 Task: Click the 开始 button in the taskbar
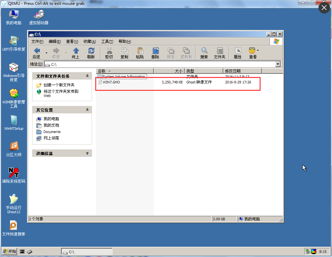pos(9,251)
